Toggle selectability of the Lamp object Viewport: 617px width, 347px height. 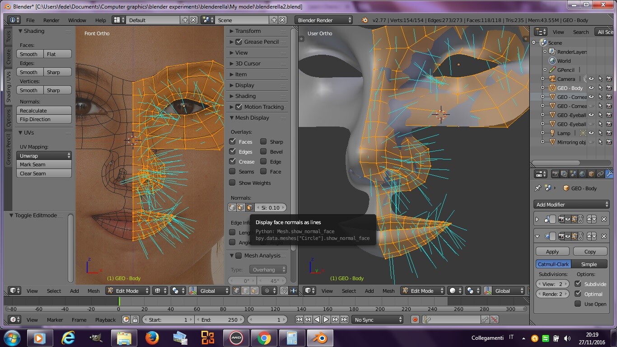coord(600,133)
